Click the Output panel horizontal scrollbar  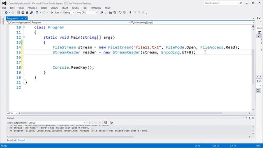(71, 137)
